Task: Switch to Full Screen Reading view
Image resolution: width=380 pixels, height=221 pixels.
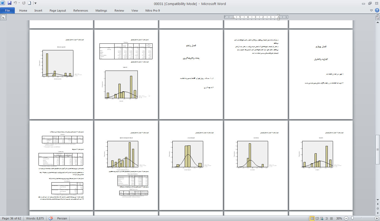Action: [317, 218]
